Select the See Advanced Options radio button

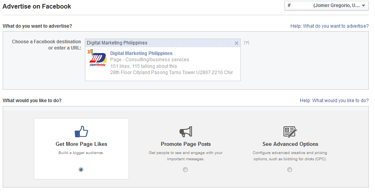tap(290, 170)
